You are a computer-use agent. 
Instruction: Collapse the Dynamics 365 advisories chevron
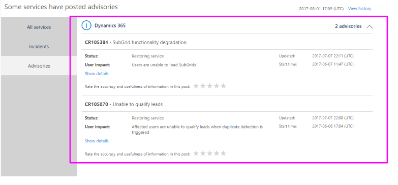[x=370, y=26]
